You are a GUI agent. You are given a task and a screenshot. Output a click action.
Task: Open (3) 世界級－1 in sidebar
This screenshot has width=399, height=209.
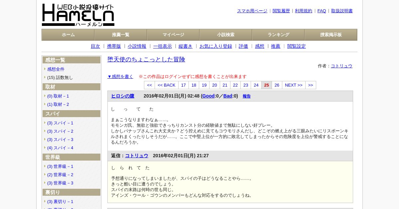(60, 167)
